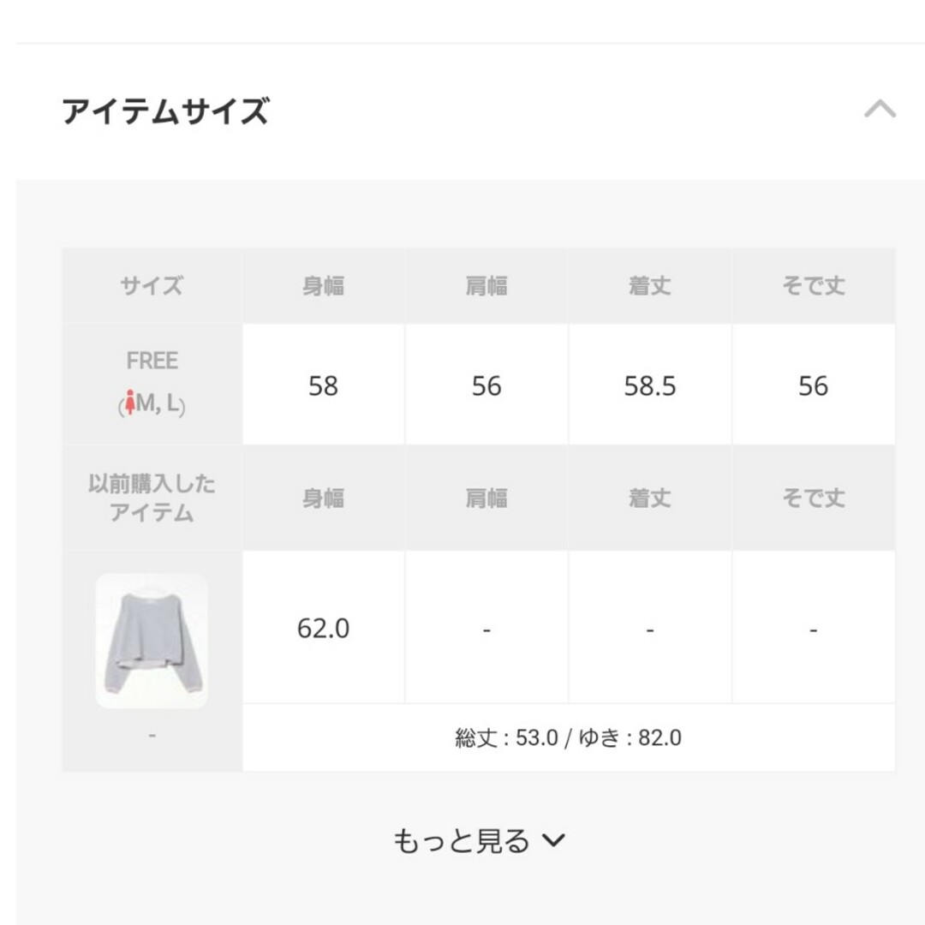Select the 58 body width value
This screenshot has height=925, width=925.
point(323,385)
